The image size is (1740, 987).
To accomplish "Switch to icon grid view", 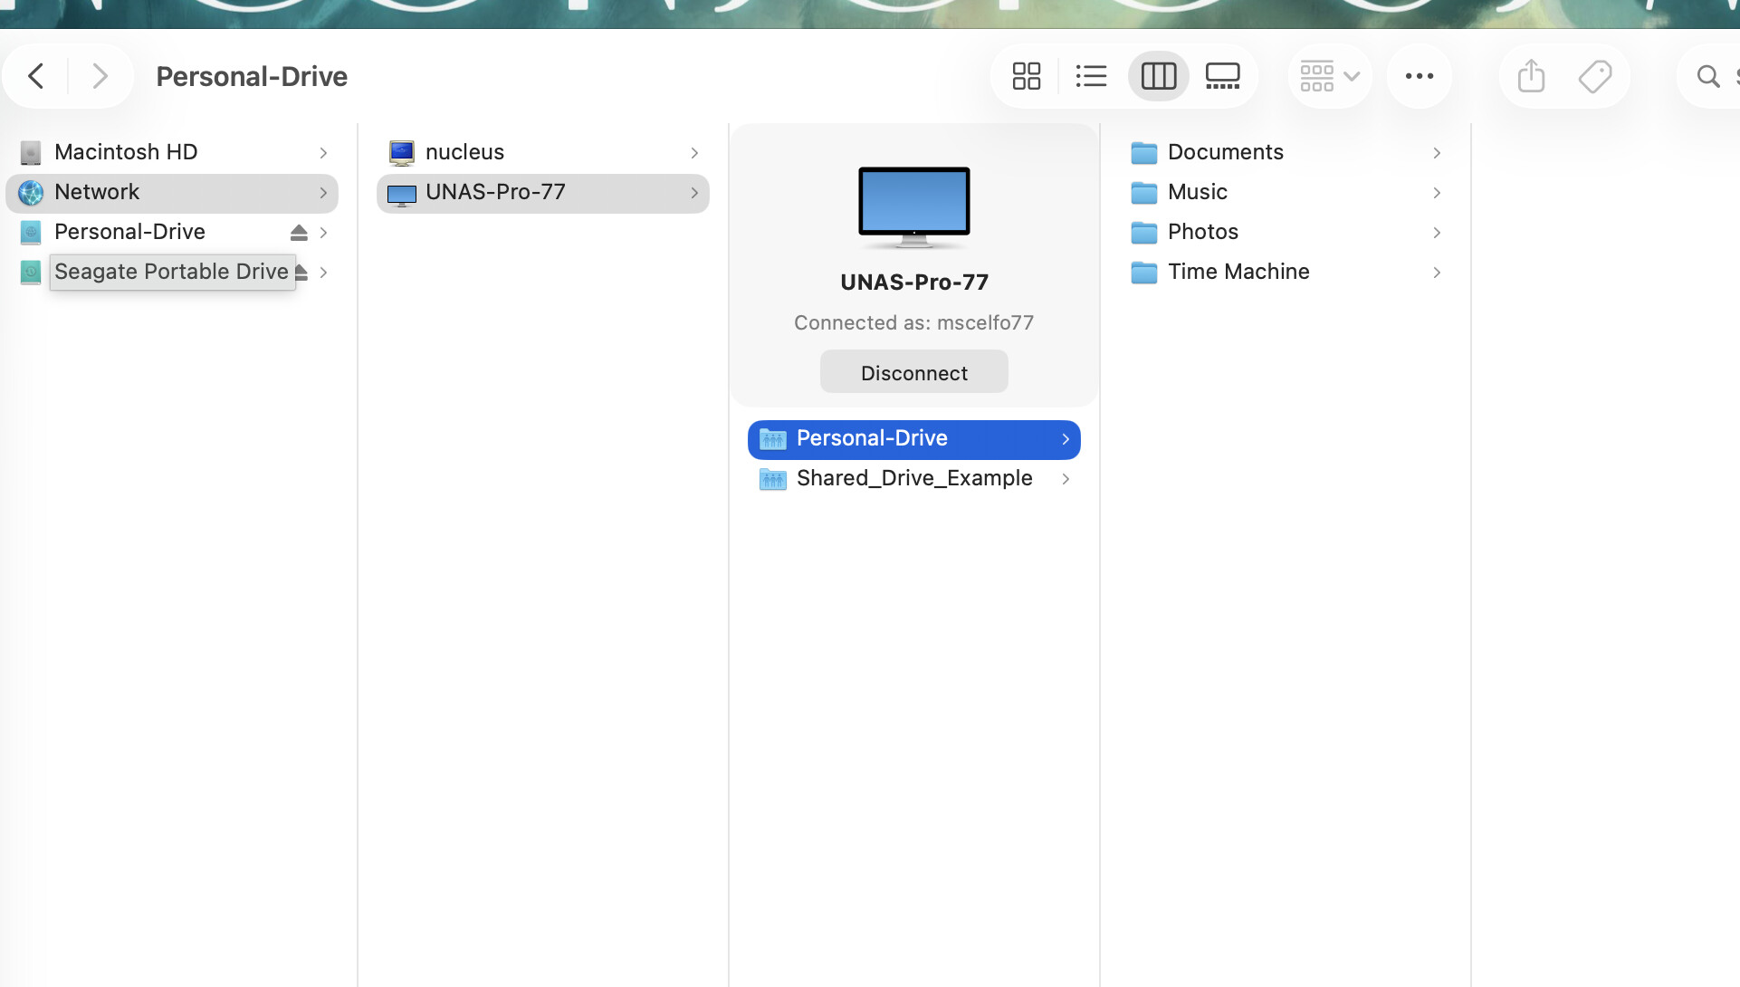I will point(1026,76).
